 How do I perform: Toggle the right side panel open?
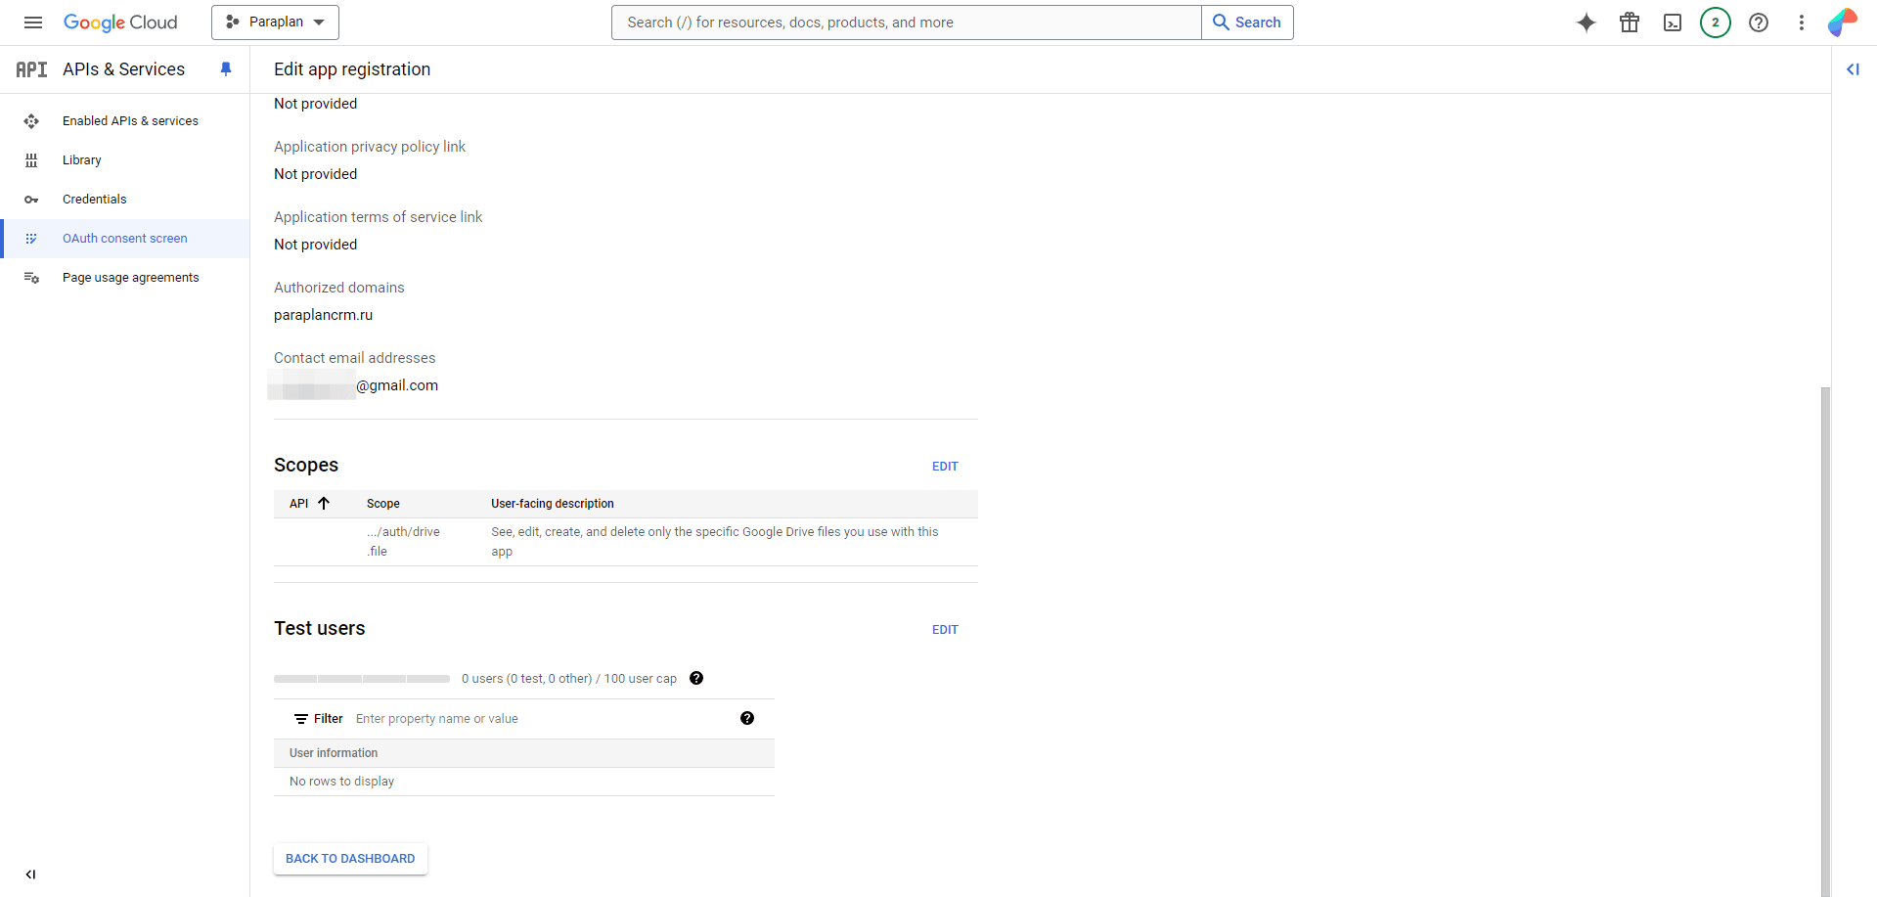point(1853,69)
